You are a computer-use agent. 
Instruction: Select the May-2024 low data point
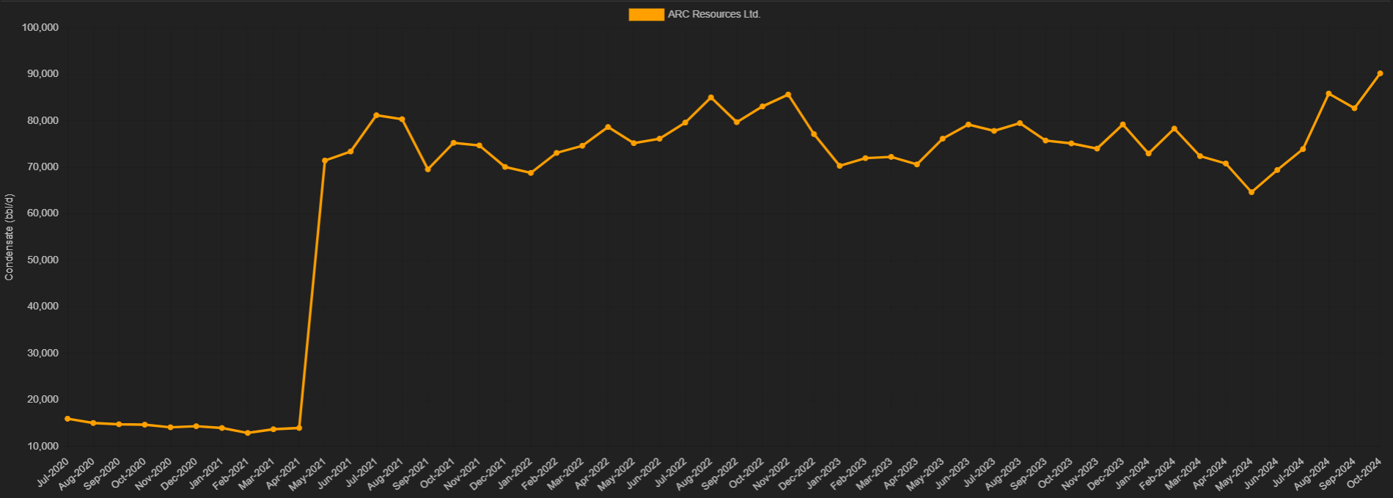[1252, 192]
